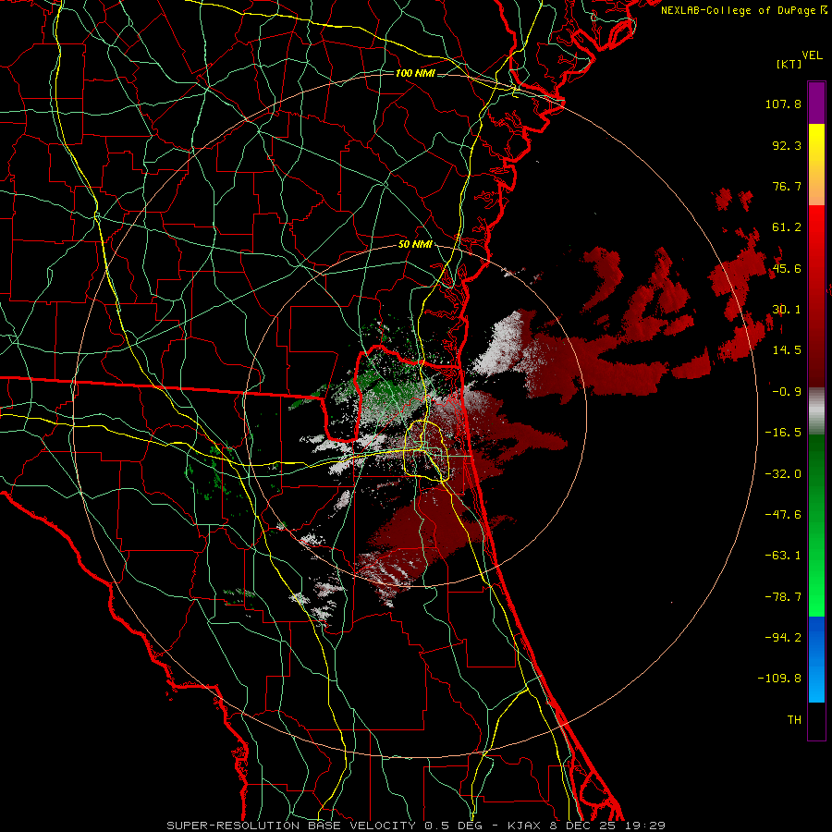
Task: Click the 92.3 legend value
Action: [x=787, y=145]
